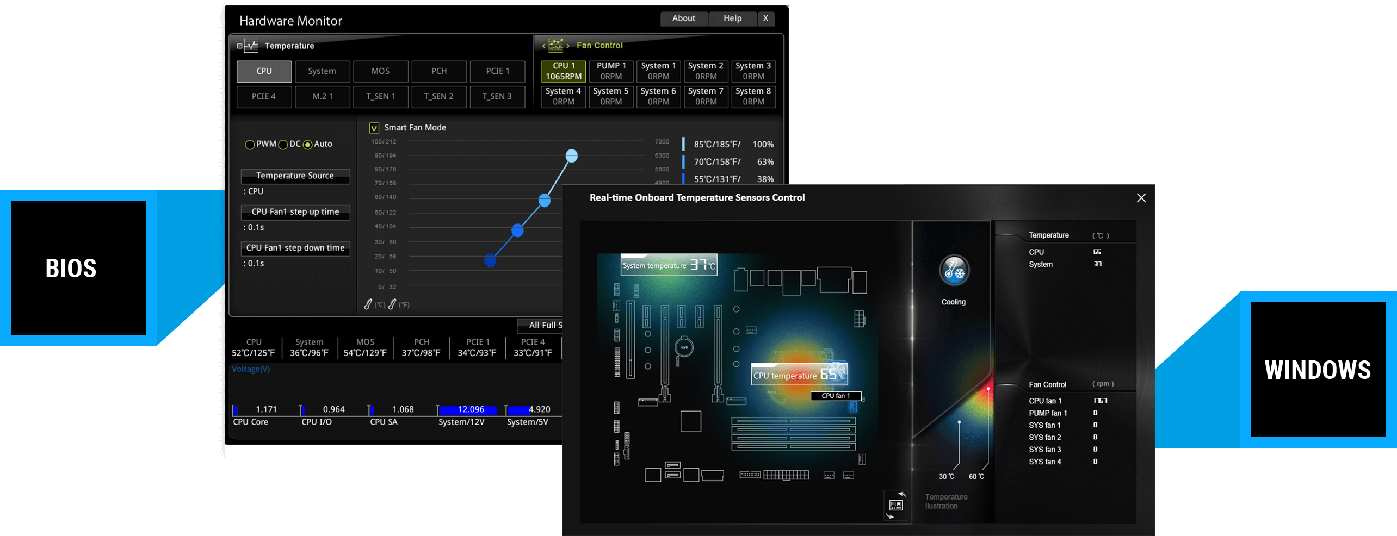1397x536 pixels.
Task: Select the PCIE 1 temperature tab
Action: point(498,71)
